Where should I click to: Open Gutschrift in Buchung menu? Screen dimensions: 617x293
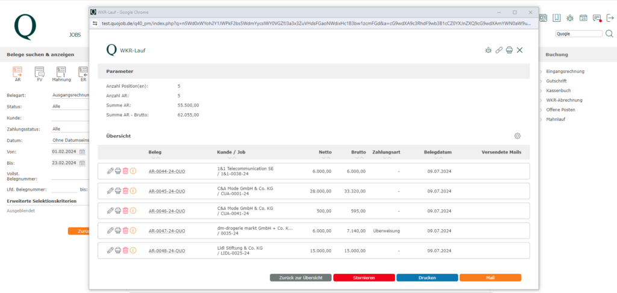(556, 81)
